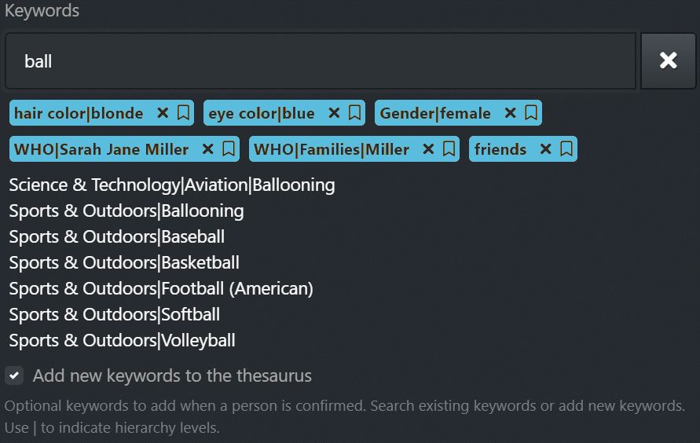The width and height of the screenshot is (700, 443).
Task: Click into the keyword search box containing 'ball'
Action: 321,60
